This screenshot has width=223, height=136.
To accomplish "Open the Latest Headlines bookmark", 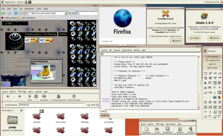I will point(27,18).
